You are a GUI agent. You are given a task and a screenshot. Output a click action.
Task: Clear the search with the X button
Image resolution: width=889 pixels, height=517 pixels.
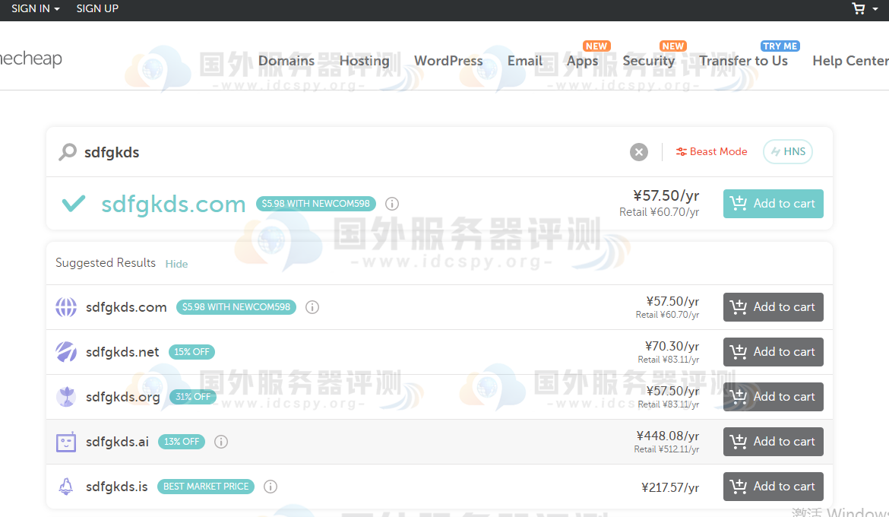point(639,152)
